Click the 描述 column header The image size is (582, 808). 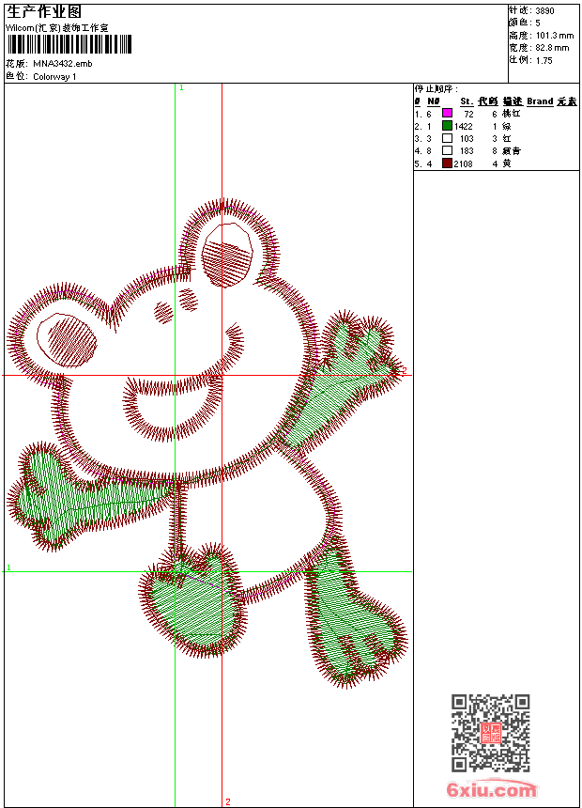[513, 101]
